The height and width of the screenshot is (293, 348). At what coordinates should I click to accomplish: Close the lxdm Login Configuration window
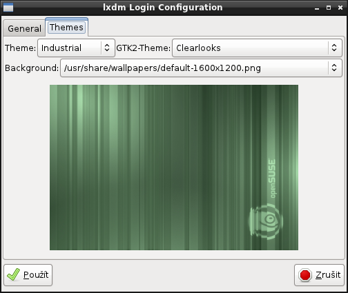pyautogui.click(x=340, y=8)
